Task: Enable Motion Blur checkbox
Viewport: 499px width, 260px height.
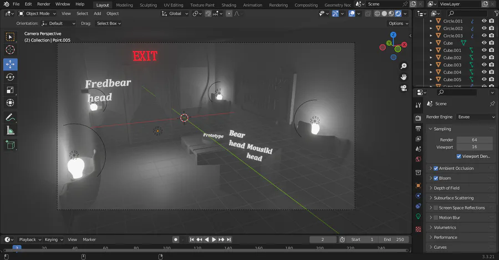Action: [436, 218]
